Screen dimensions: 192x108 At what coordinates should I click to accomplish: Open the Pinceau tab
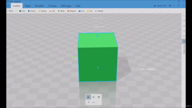click(x=52, y=6)
